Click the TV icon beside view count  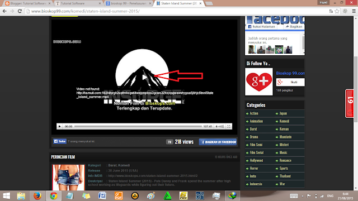click(x=169, y=142)
